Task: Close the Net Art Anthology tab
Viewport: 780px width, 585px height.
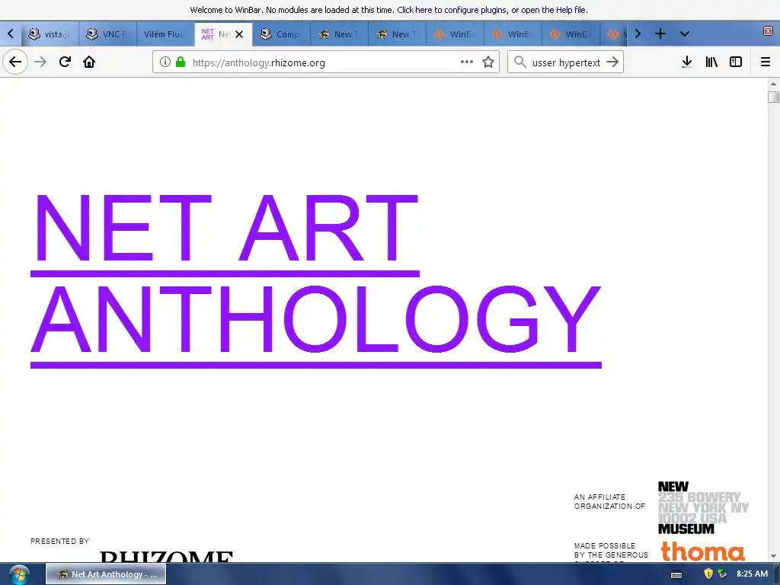Action: [239, 34]
